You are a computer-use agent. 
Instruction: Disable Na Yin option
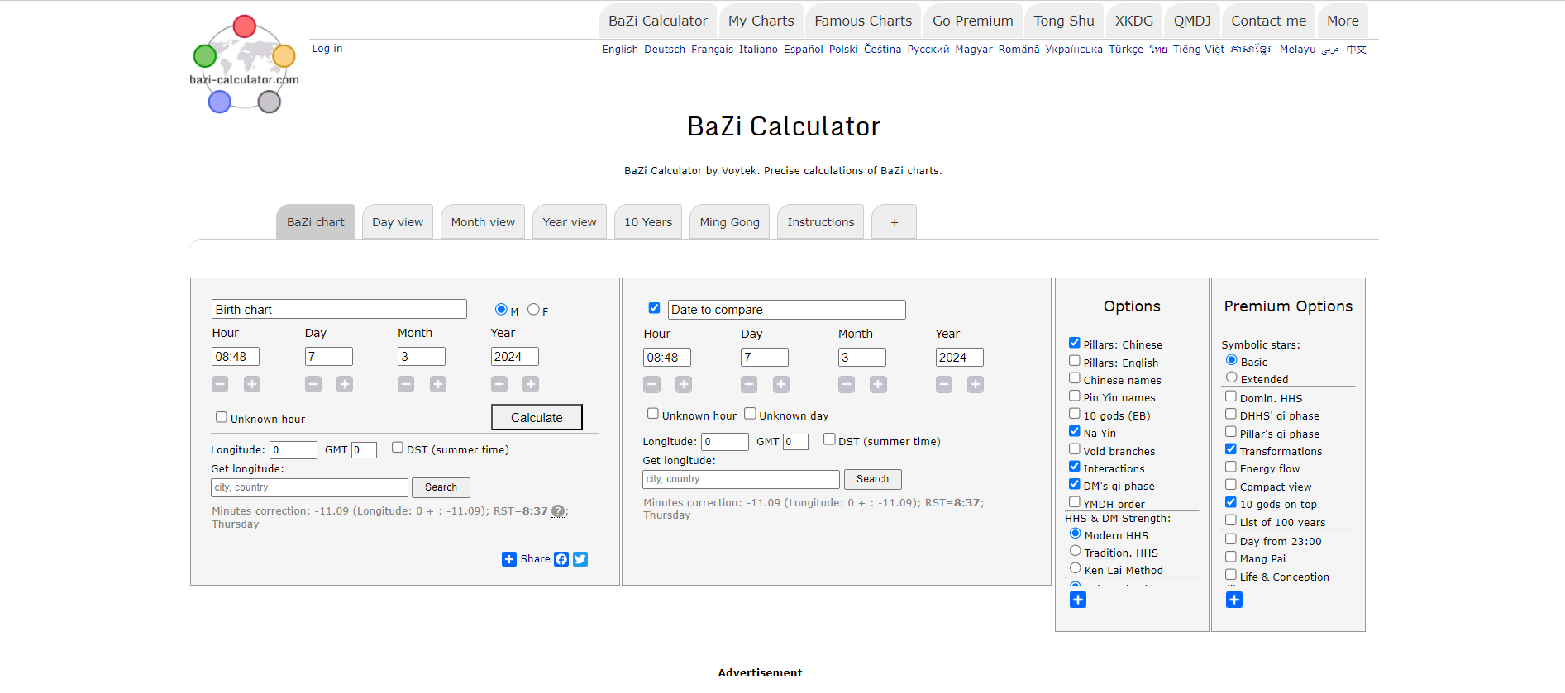pyautogui.click(x=1075, y=430)
